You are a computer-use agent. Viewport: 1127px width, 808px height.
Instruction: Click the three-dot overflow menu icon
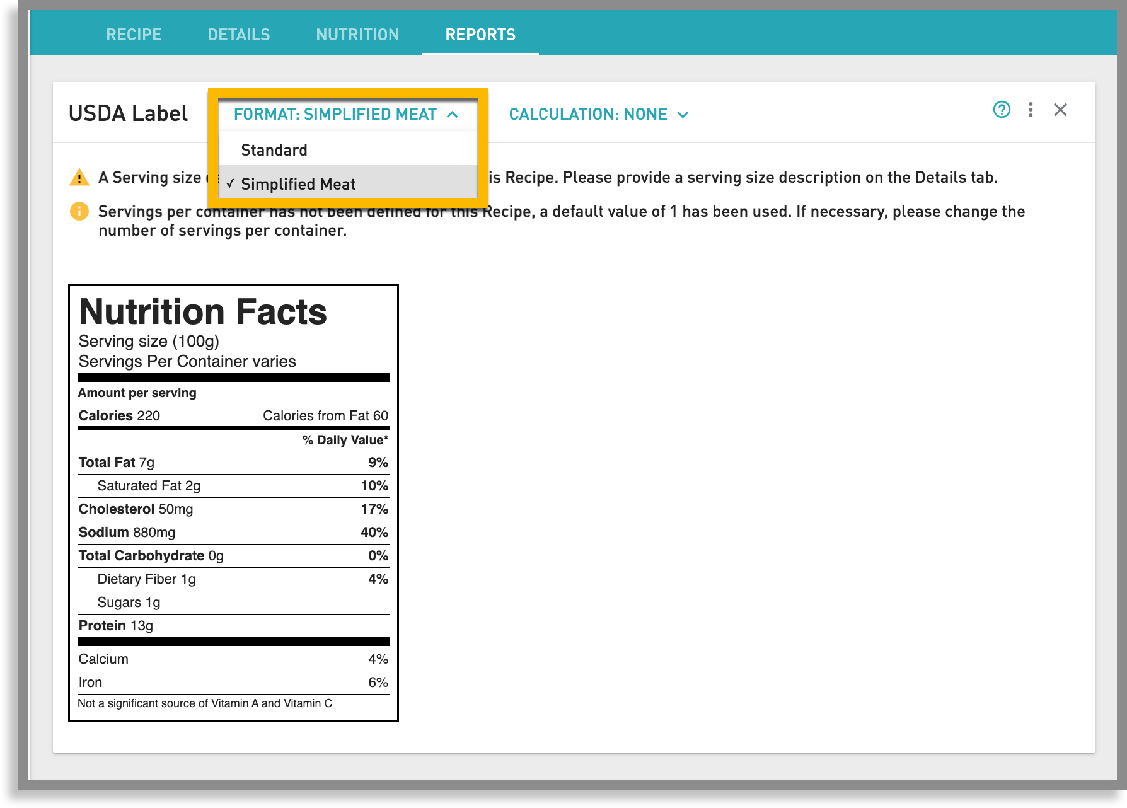(x=1031, y=110)
